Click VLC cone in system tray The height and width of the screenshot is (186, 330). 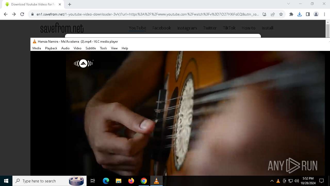pyautogui.click(x=278, y=181)
